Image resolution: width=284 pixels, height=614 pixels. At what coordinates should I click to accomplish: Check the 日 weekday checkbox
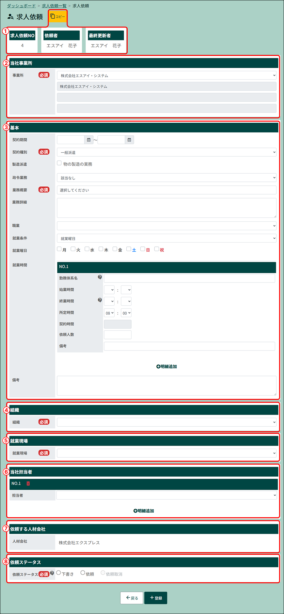point(143,249)
